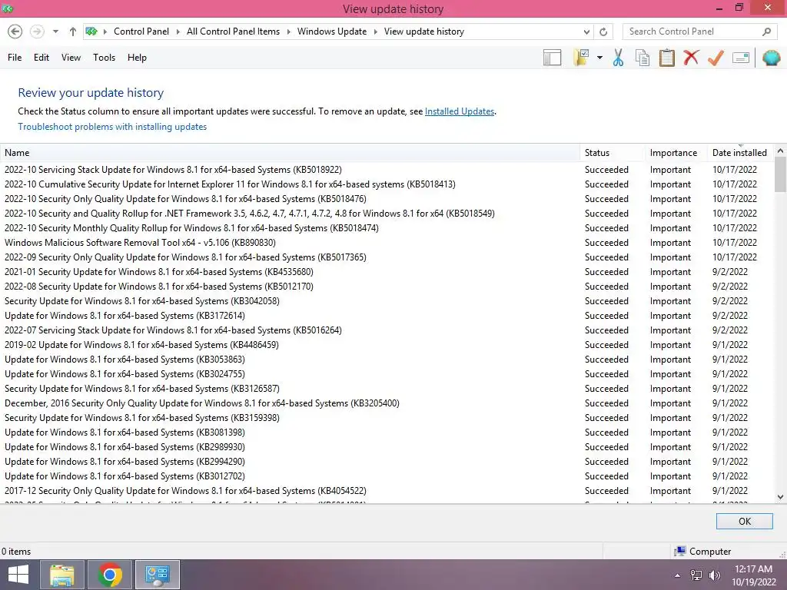Show hidden icons in the system tray
Image resolution: width=787 pixels, height=590 pixels.
(678, 575)
